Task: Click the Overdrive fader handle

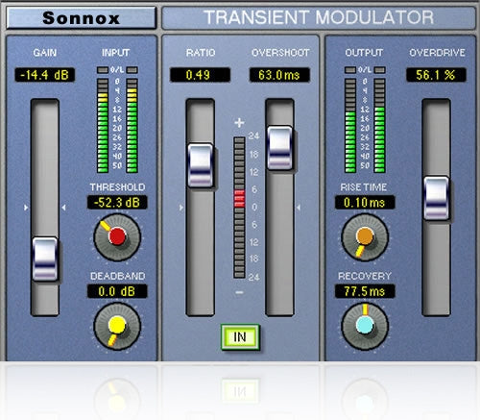Action: pos(437,198)
